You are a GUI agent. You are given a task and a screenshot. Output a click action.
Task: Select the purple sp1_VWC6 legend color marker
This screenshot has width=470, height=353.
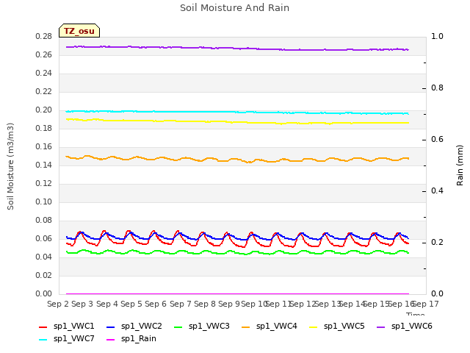pos(380,327)
